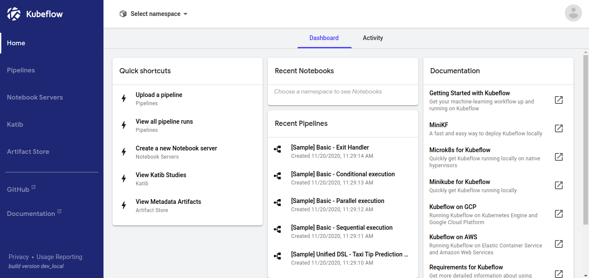Click external link icon for Kubeflow on GCP
This screenshot has height=278, width=589.
(558, 214)
